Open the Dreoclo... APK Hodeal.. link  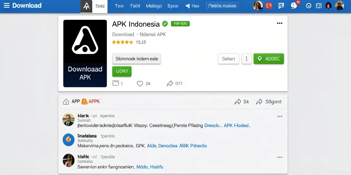coord(228,125)
